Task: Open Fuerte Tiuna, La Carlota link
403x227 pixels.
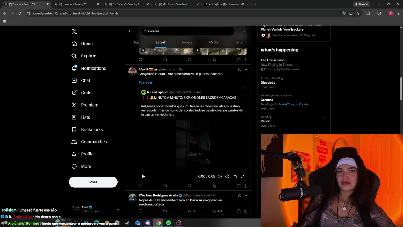Action: coord(293,104)
